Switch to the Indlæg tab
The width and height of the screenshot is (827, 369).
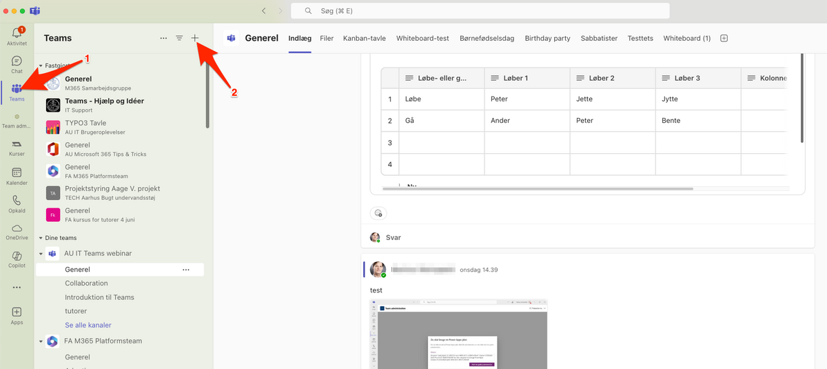[300, 38]
